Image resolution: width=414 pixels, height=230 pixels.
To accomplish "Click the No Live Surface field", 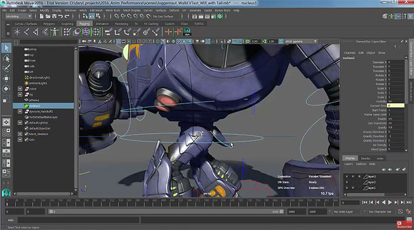I will point(166,16).
